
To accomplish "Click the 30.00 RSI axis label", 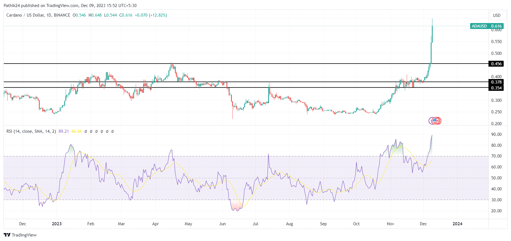I will click(x=496, y=200).
